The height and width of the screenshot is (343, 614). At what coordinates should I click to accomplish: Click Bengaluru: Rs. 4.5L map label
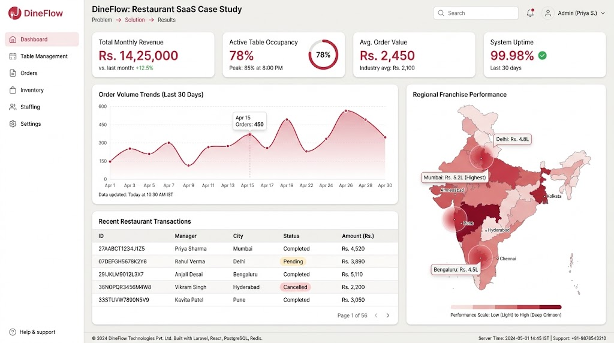(456, 269)
